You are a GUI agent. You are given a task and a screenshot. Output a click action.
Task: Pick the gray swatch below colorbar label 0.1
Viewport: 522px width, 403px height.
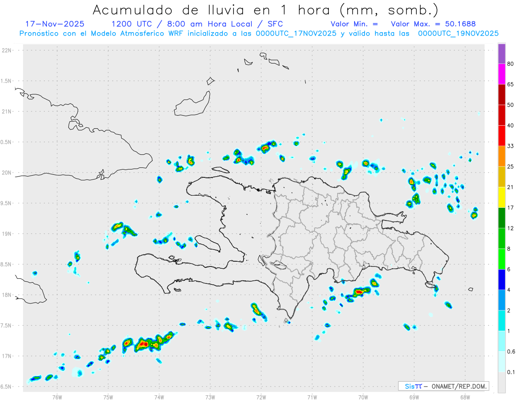coord(502,382)
